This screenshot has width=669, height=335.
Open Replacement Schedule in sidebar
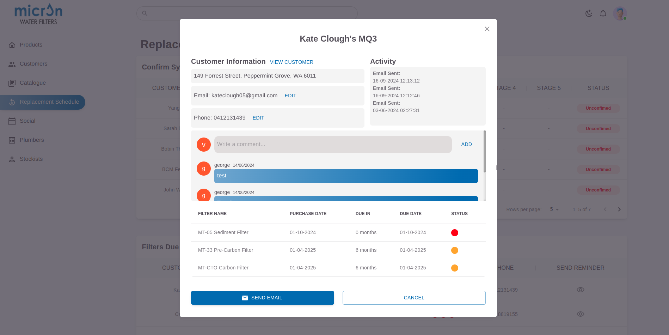coord(43,102)
